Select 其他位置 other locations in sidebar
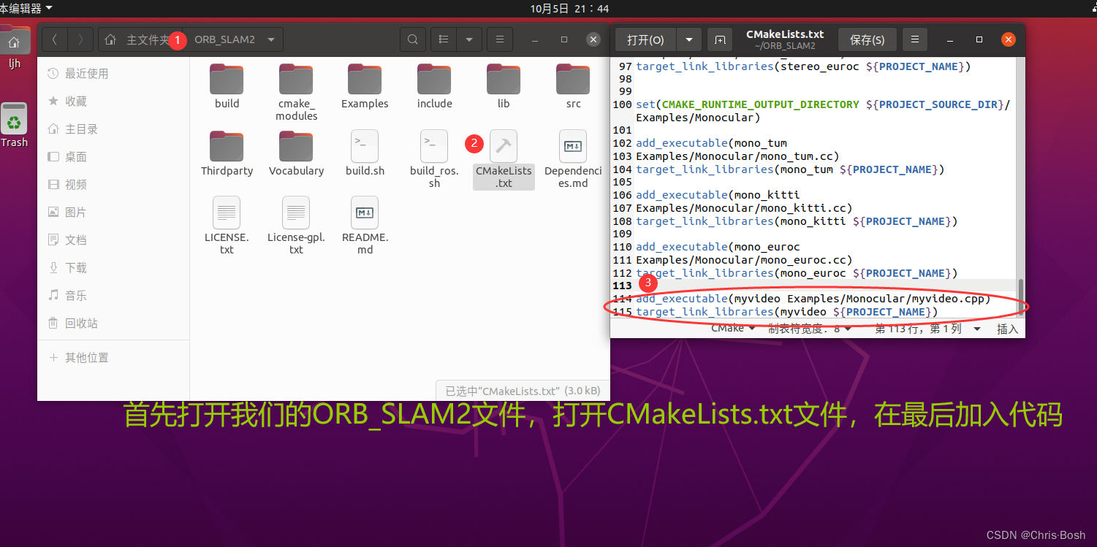The image size is (1097, 547). click(113, 357)
